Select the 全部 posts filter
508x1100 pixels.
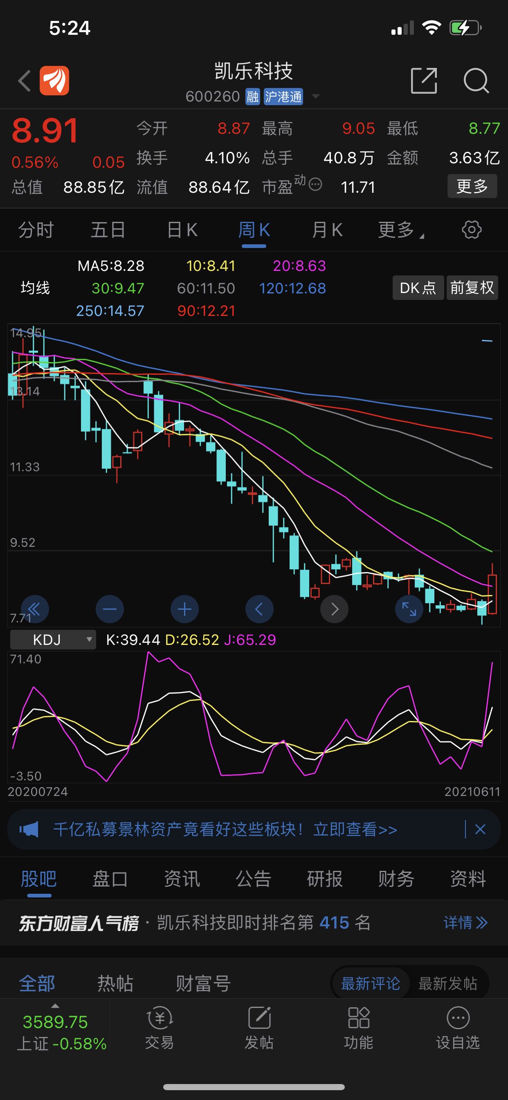(x=37, y=983)
